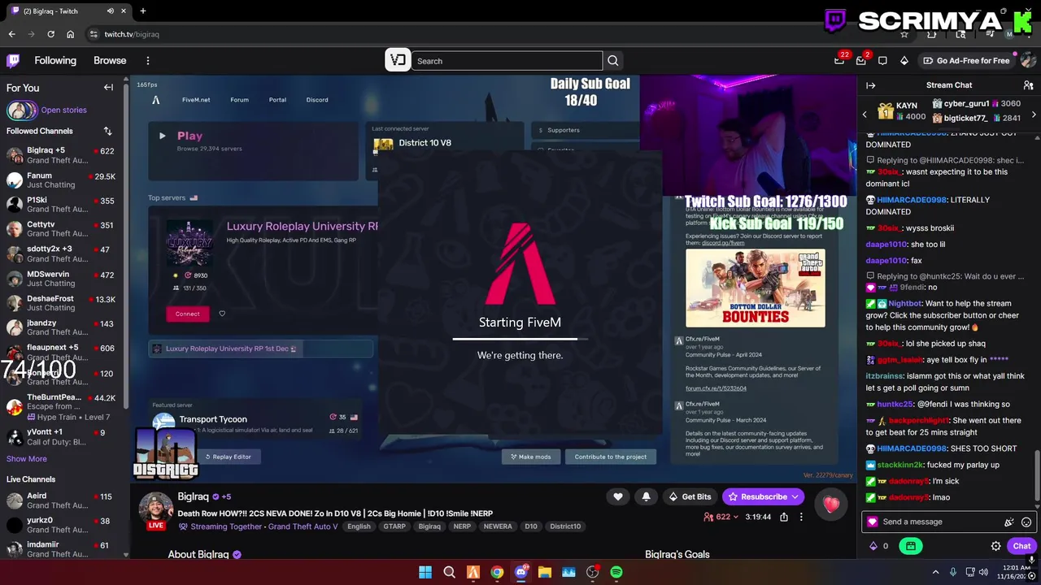Open the three-dot More menu beside Browse

147,60
